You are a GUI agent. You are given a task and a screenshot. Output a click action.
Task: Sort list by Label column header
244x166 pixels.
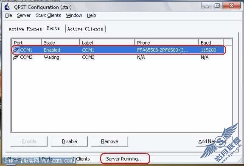(107, 42)
